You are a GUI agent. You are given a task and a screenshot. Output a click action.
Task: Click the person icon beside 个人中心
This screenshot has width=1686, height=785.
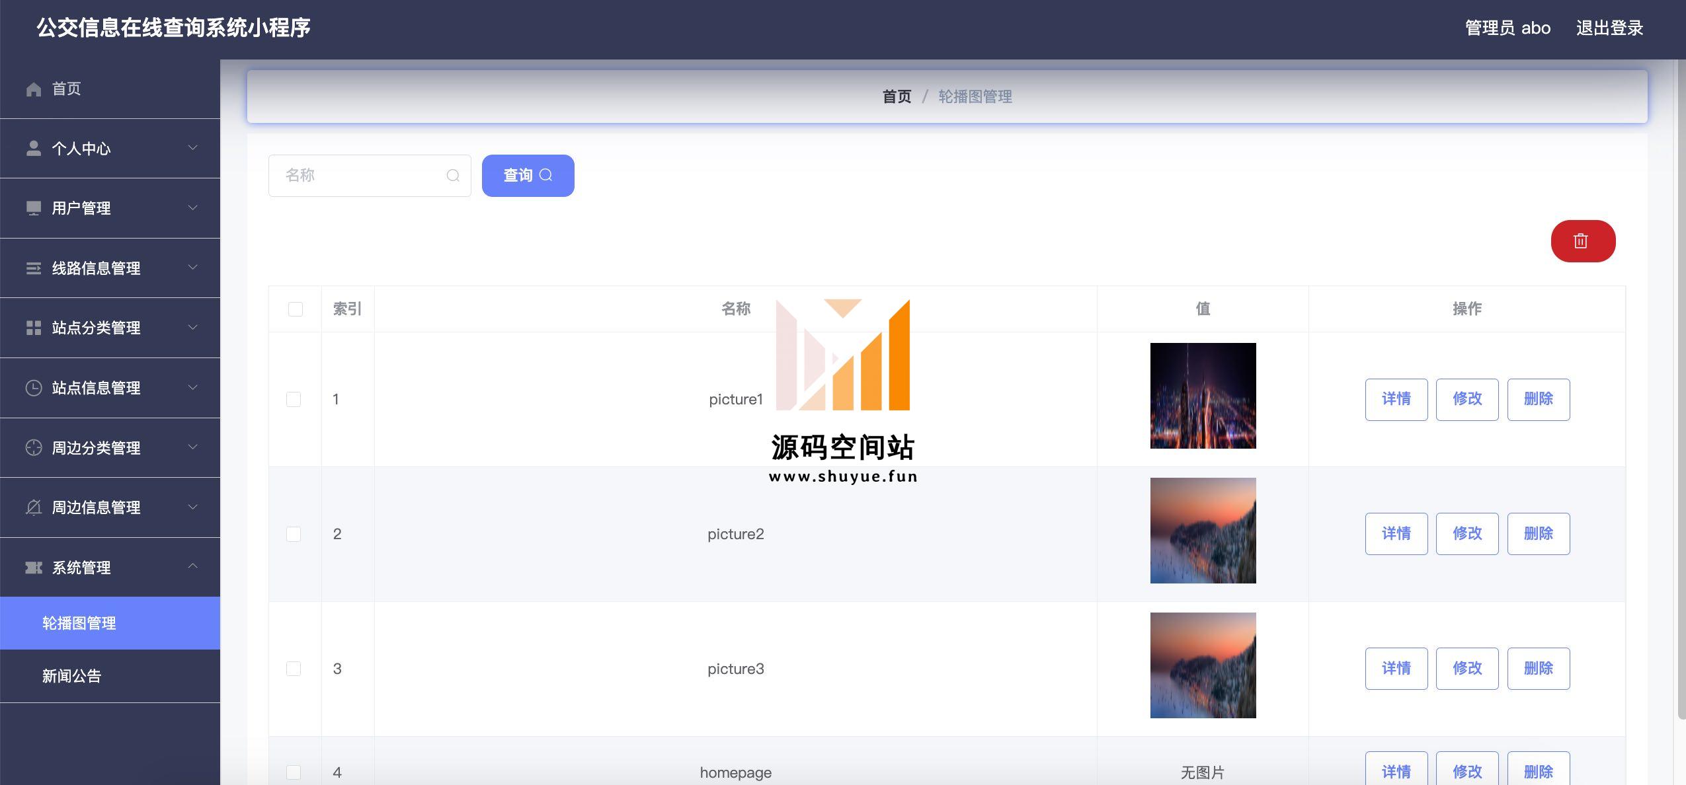tap(34, 149)
